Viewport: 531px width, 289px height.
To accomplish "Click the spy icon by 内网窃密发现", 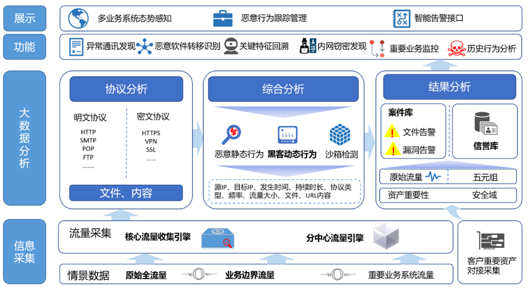I will (x=308, y=46).
